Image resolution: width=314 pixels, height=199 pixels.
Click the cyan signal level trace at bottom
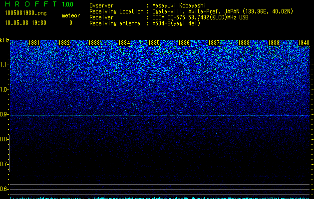(160, 198)
